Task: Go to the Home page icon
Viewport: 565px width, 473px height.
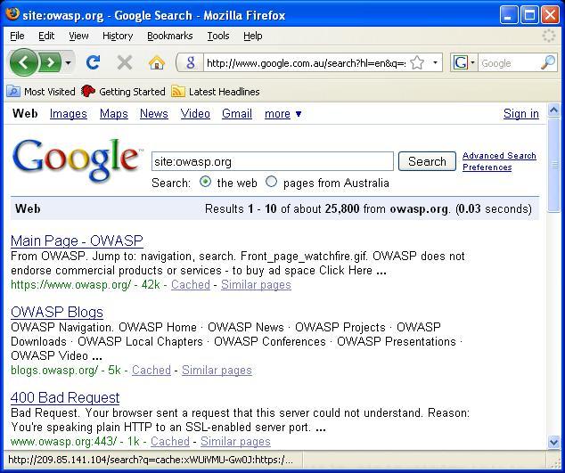Action: pos(156,62)
